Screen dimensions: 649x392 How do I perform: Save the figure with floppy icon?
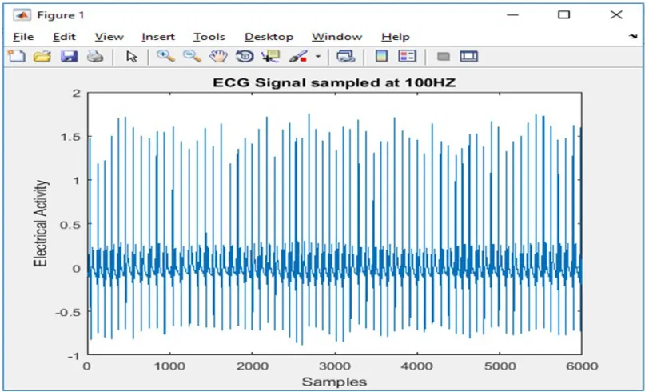[x=69, y=56]
